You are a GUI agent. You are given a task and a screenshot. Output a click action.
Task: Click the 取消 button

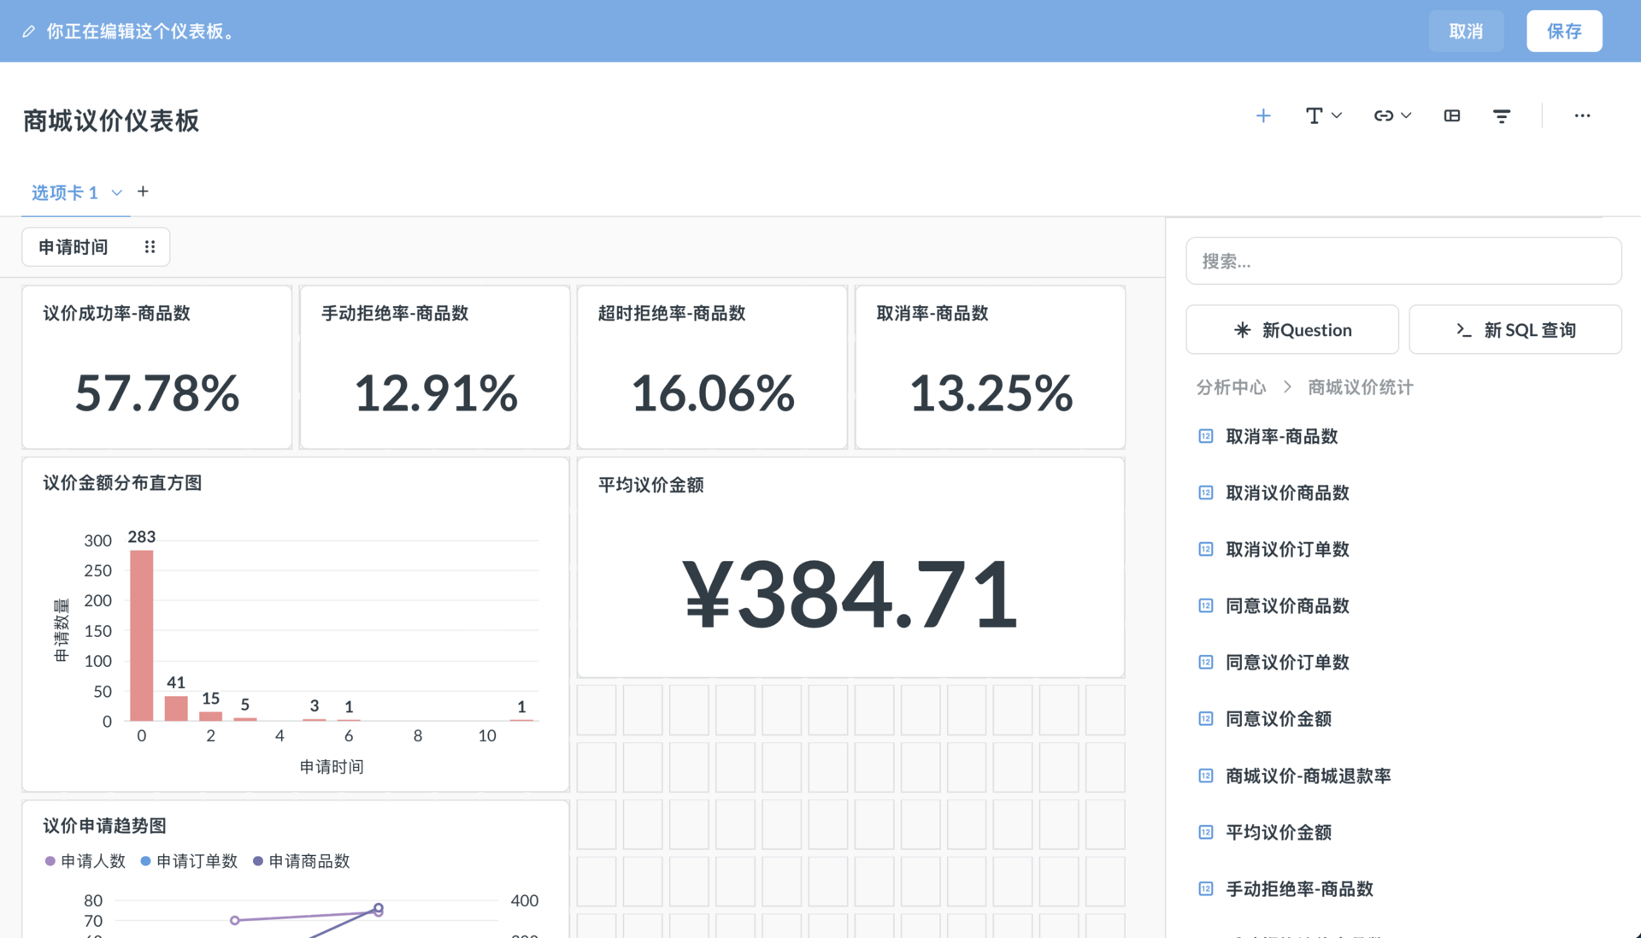tap(1466, 31)
